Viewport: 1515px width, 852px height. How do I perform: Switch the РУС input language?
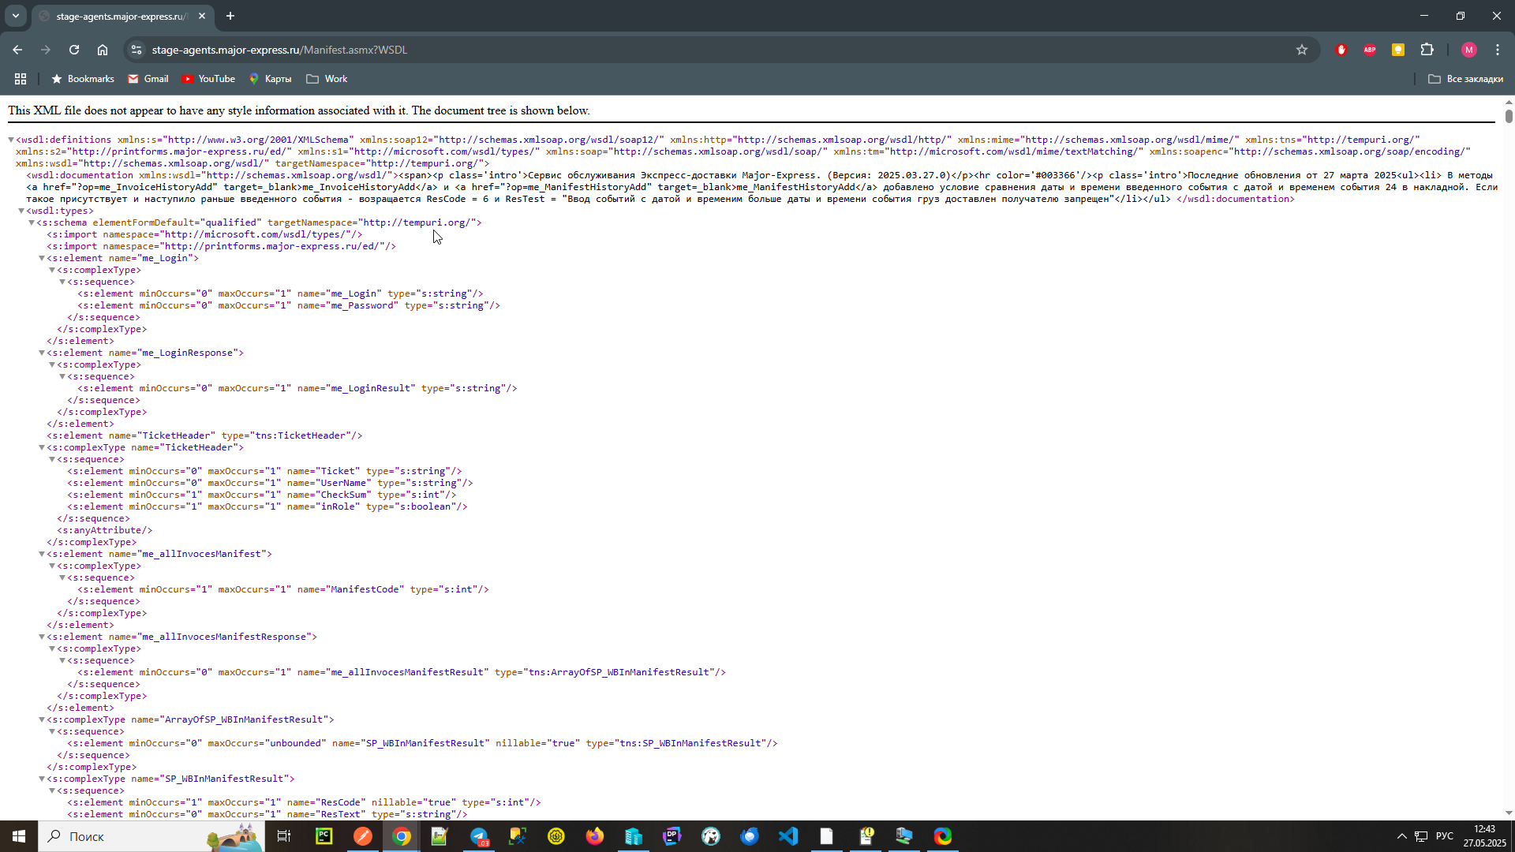click(x=1445, y=836)
